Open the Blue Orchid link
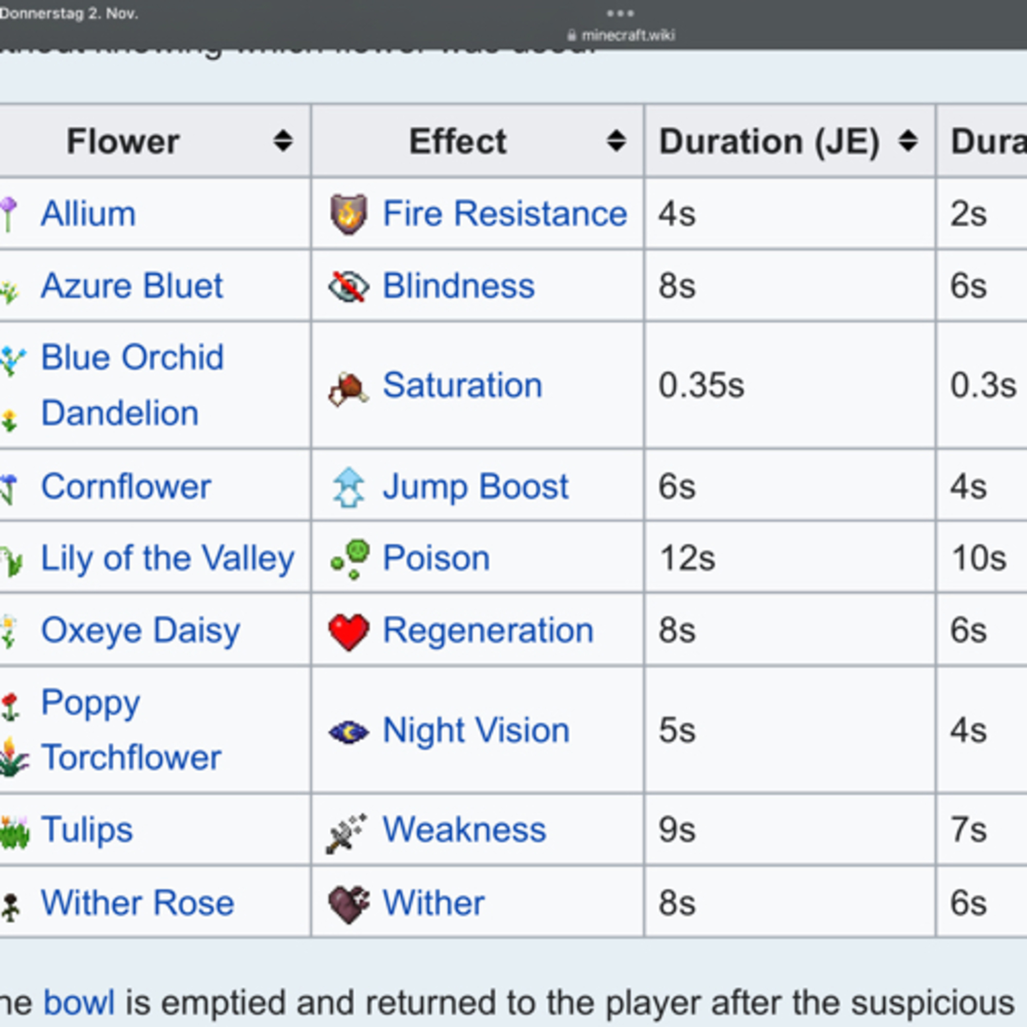Image resolution: width=1027 pixels, height=1027 pixels. coord(132,357)
